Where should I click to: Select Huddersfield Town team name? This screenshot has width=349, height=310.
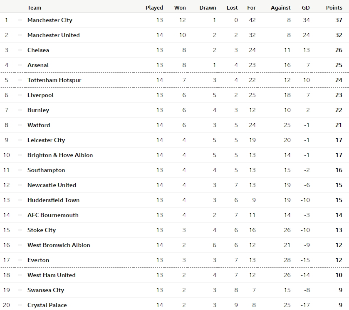tap(53, 200)
